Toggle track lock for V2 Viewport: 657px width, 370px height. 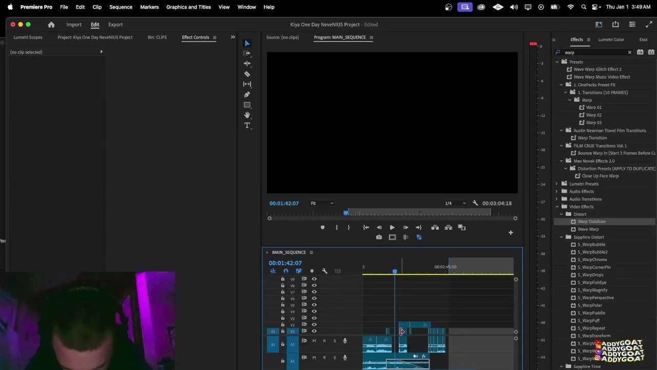pos(282,325)
